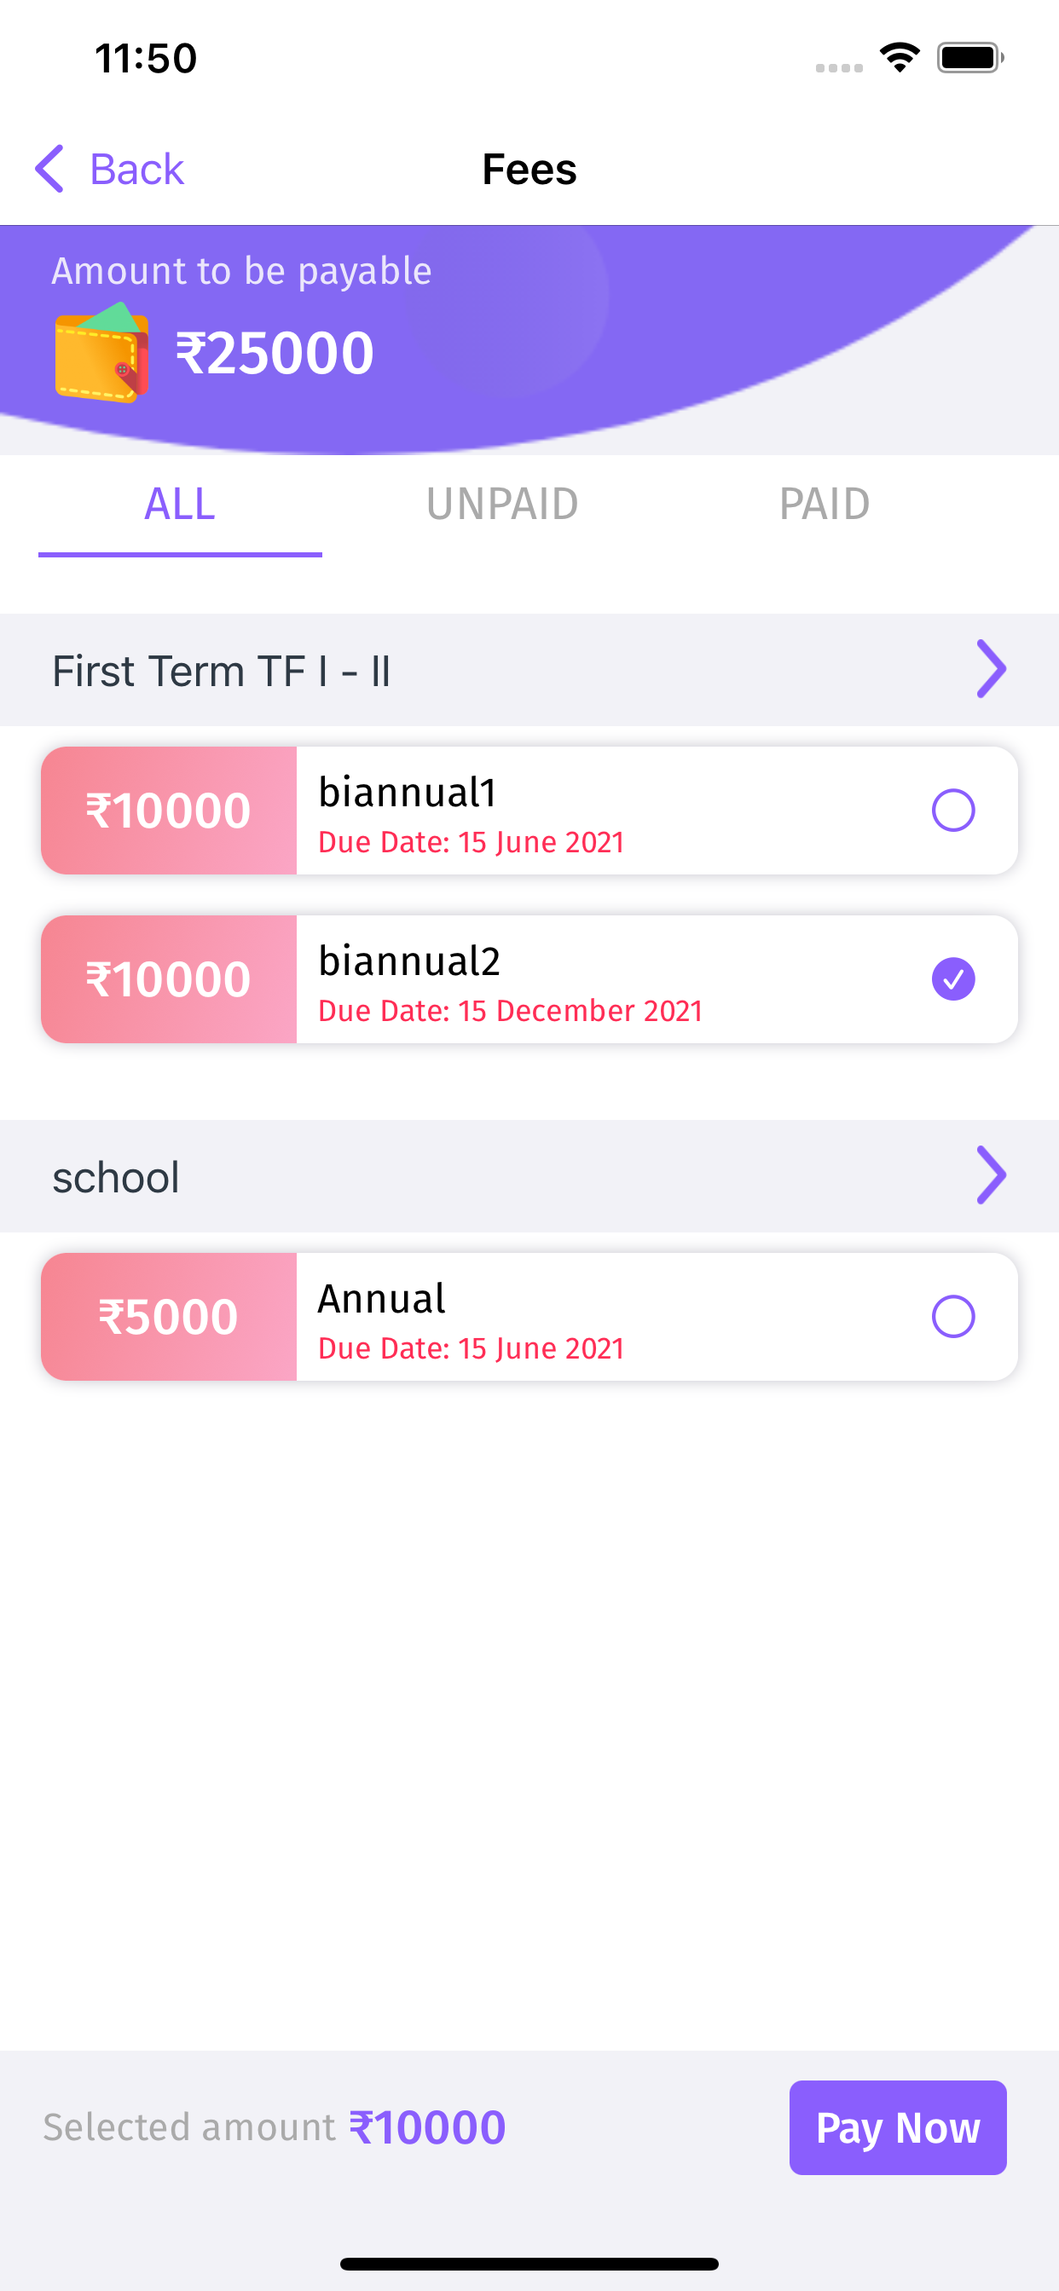Expand the school section chevron

tap(991, 1174)
